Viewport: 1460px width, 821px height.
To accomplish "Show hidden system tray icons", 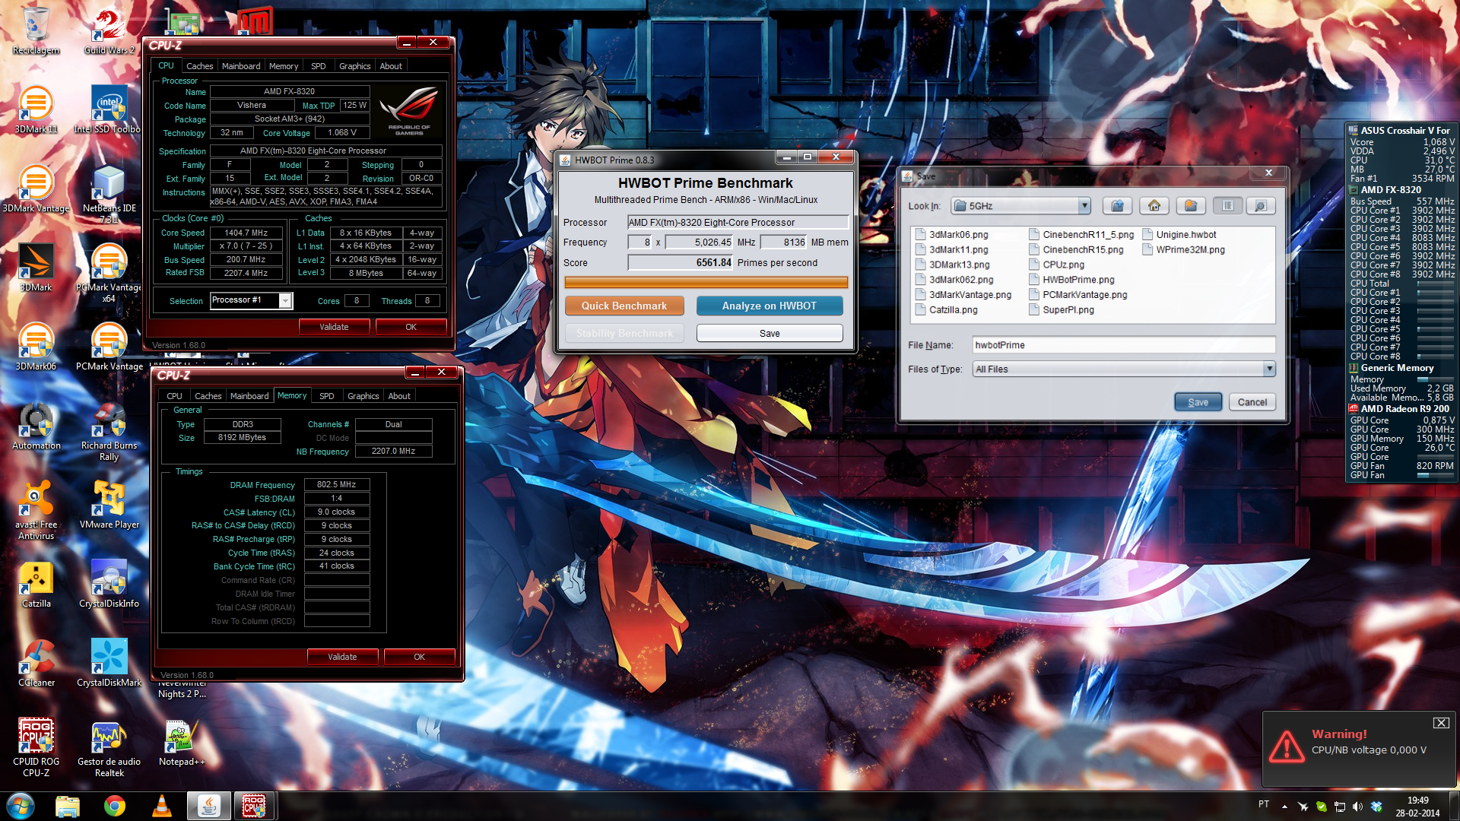I will (1284, 807).
